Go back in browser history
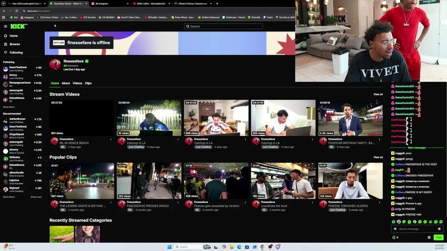 pos(4,11)
